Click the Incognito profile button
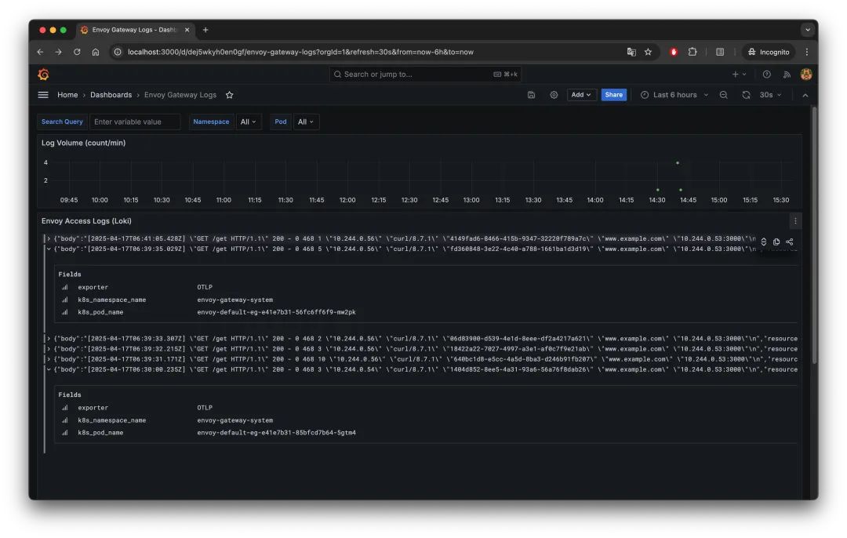This screenshot has height=538, width=847. pos(769,52)
